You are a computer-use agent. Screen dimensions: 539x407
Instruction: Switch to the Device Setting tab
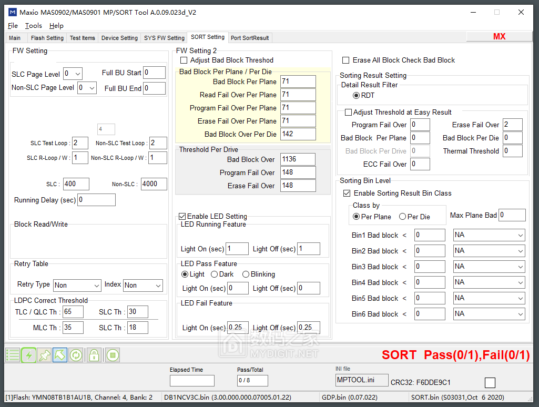[x=119, y=38]
